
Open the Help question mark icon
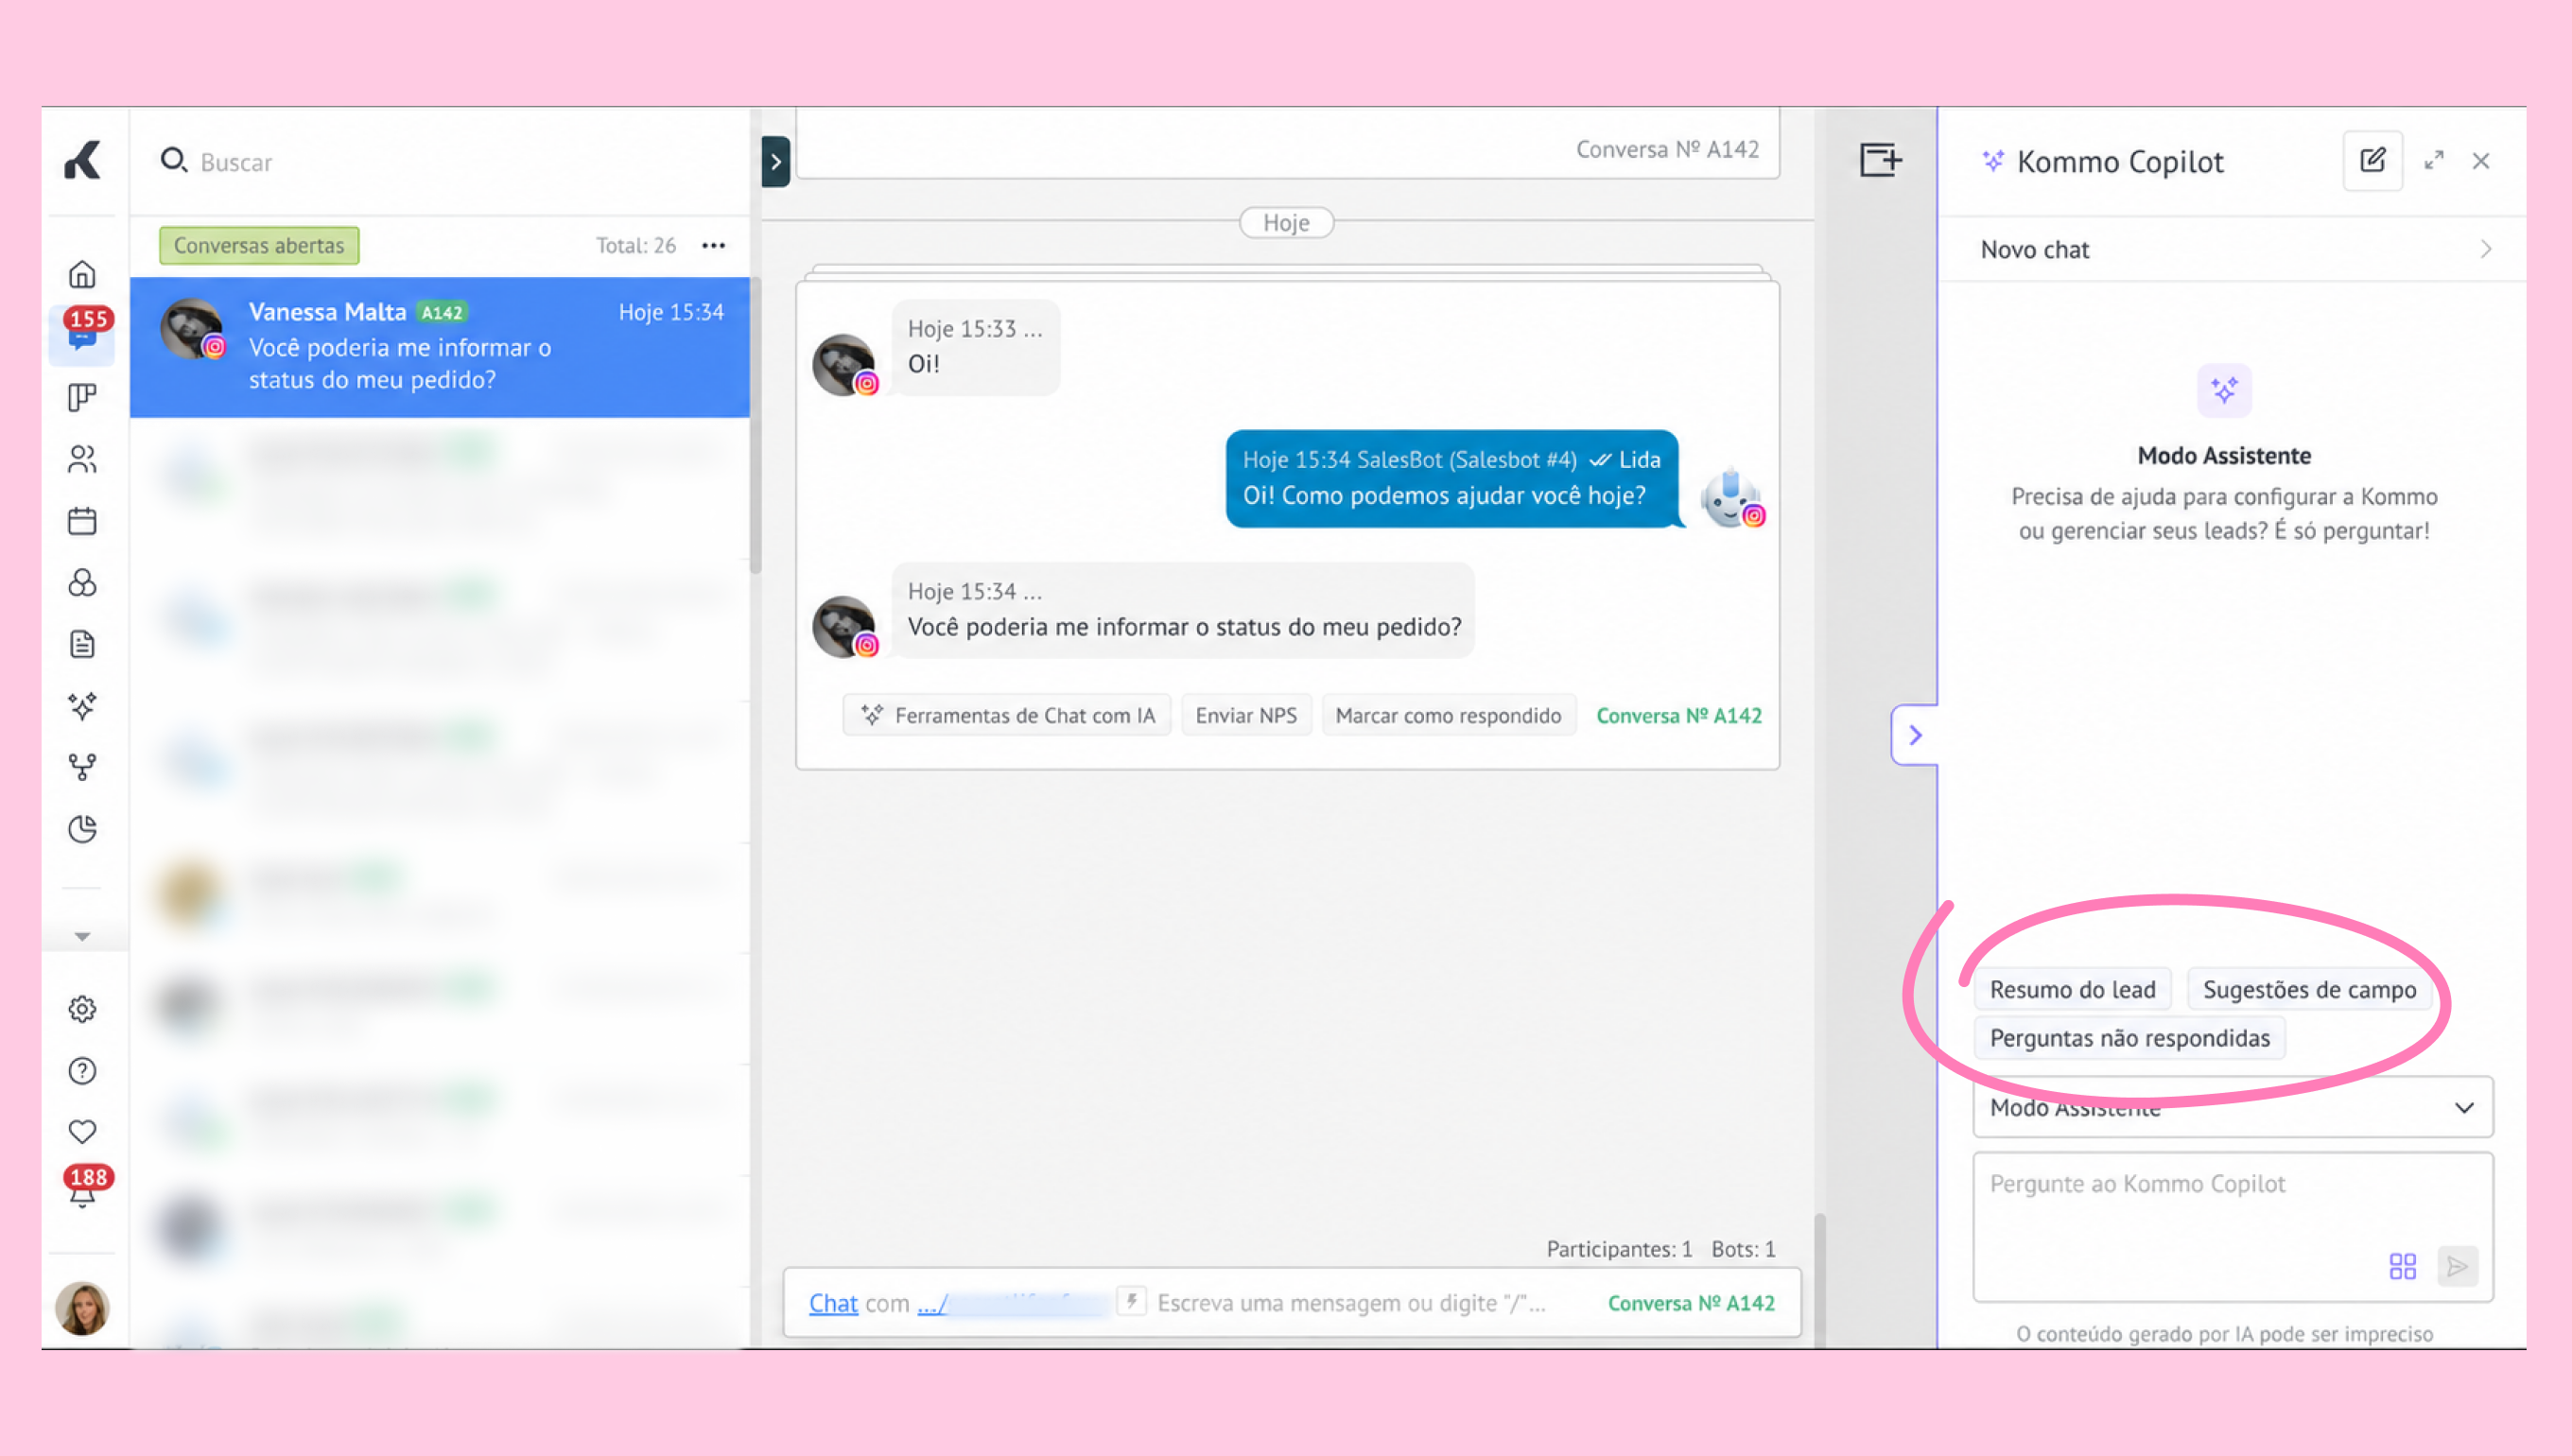82,1071
